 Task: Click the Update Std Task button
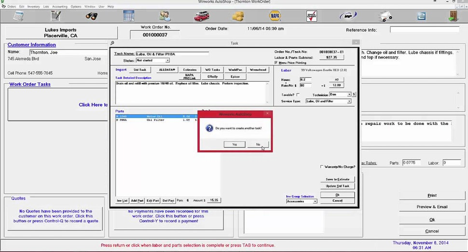(338, 186)
